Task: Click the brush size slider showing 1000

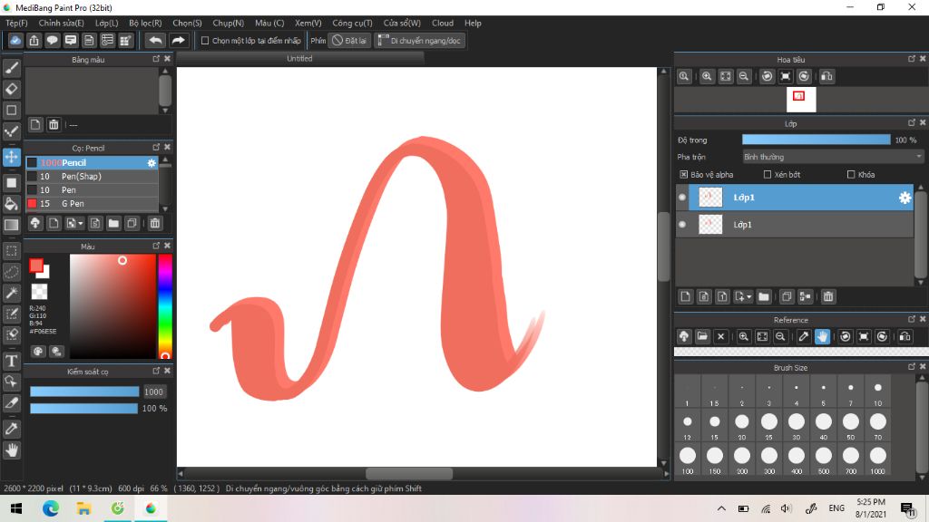Action: (x=84, y=391)
